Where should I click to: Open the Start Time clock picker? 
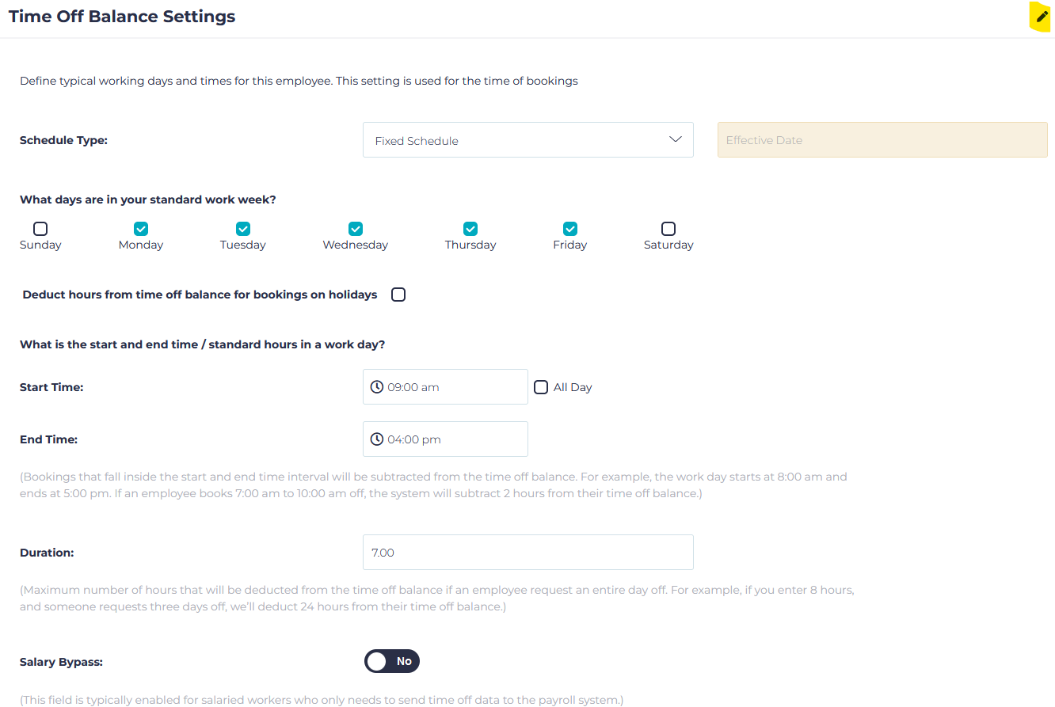(377, 386)
